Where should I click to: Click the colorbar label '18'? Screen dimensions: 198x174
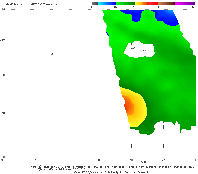click(x=115, y=7)
